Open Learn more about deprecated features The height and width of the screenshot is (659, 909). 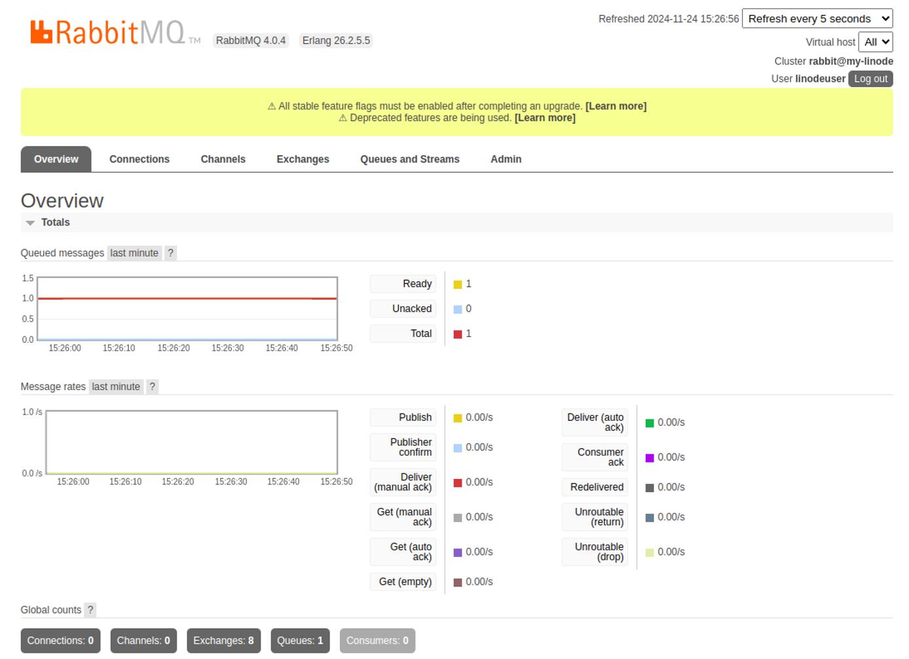coord(544,118)
